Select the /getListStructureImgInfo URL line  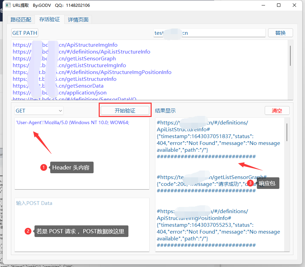coord(69,65)
